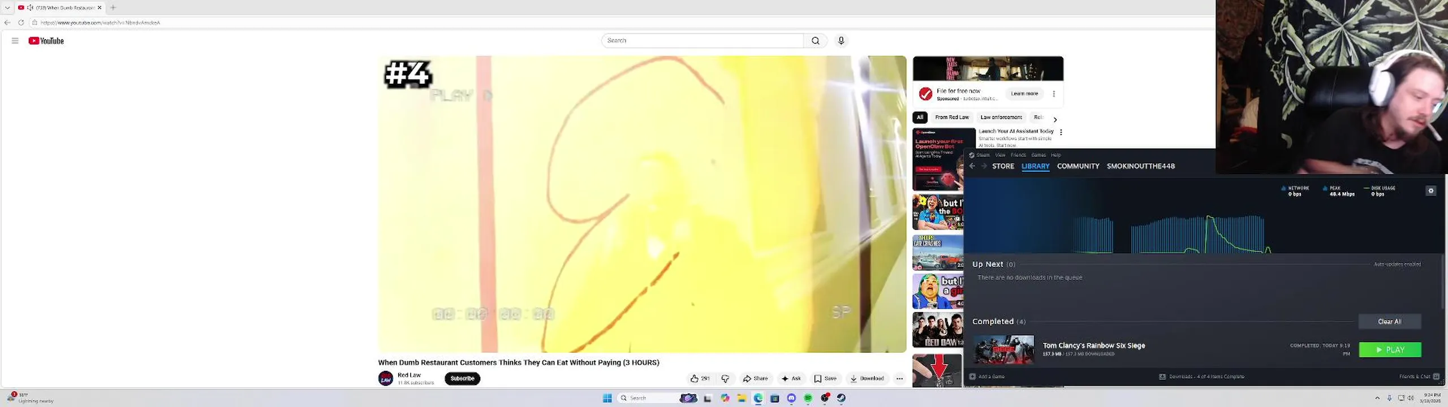Click the Windows taskbar search box
The height and width of the screenshot is (407, 1448).
tap(658, 399)
